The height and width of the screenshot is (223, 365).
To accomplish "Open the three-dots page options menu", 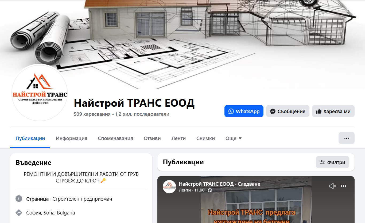I will pos(347,138).
